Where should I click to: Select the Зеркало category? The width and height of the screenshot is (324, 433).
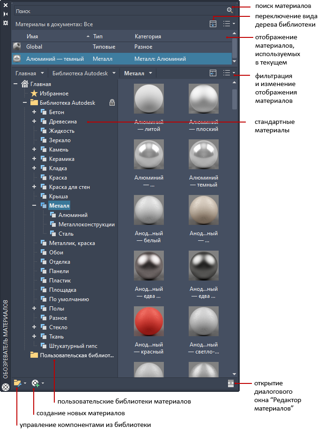pos(56,140)
